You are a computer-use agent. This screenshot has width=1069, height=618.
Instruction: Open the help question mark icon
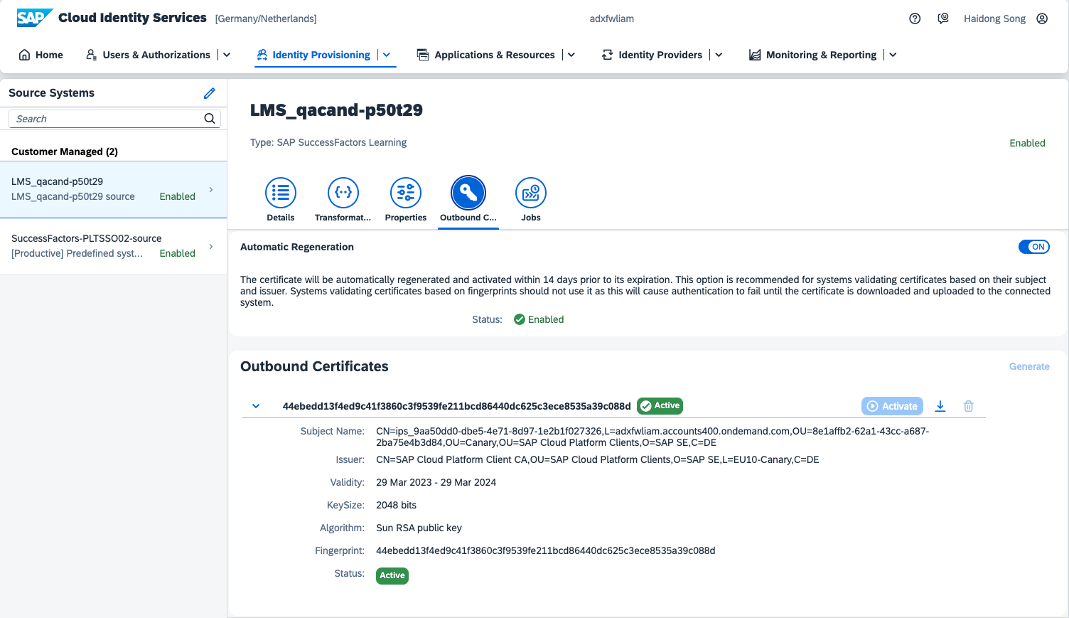[915, 18]
